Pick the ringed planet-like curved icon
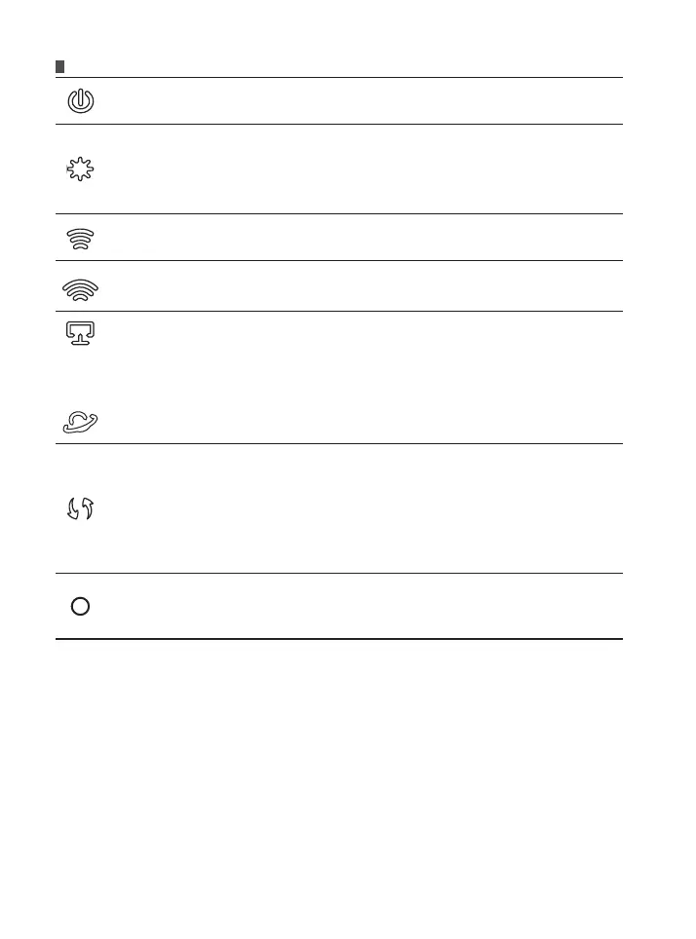Screen dimensions: 696x939 point(80,421)
